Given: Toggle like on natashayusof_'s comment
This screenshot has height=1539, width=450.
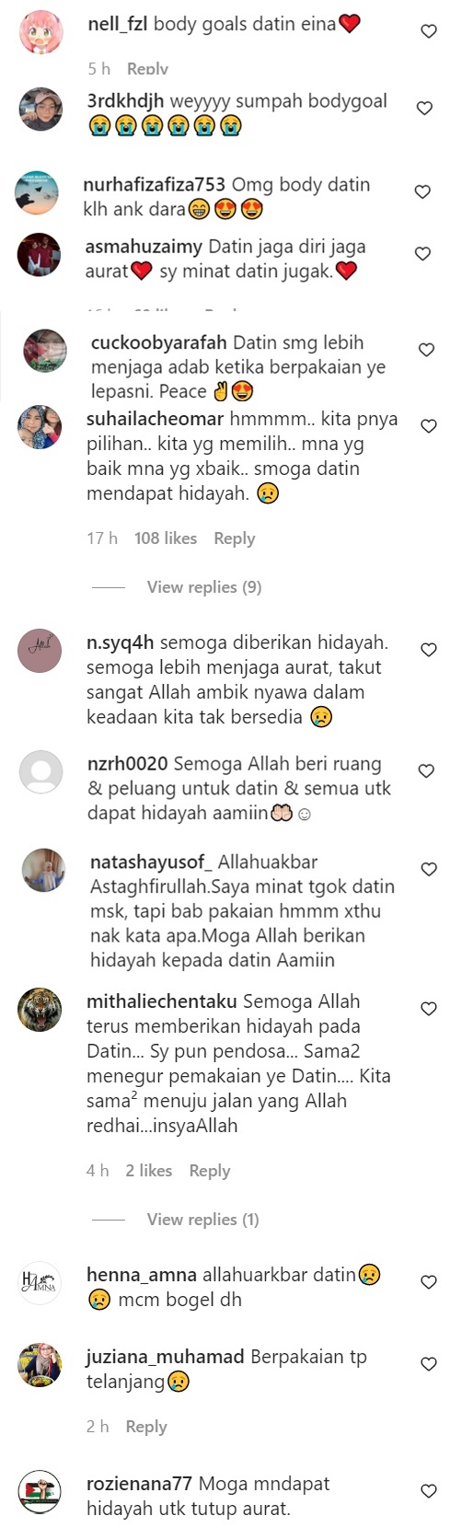Looking at the screenshot, I should click(429, 869).
